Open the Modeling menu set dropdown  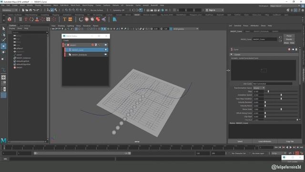click(10, 10)
